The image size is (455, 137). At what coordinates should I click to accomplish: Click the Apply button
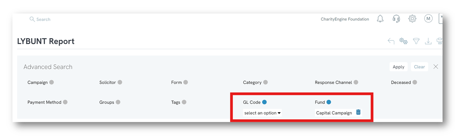(x=398, y=67)
